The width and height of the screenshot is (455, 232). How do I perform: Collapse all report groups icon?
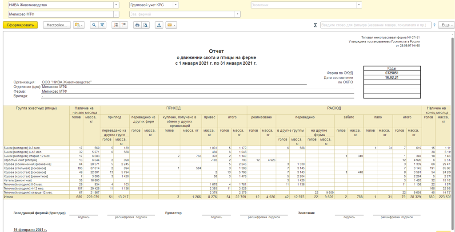point(124,25)
